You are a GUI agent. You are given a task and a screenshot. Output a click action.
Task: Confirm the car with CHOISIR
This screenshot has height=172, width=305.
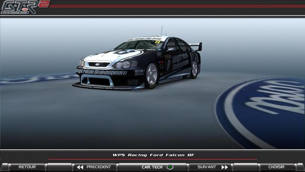click(276, 167)
